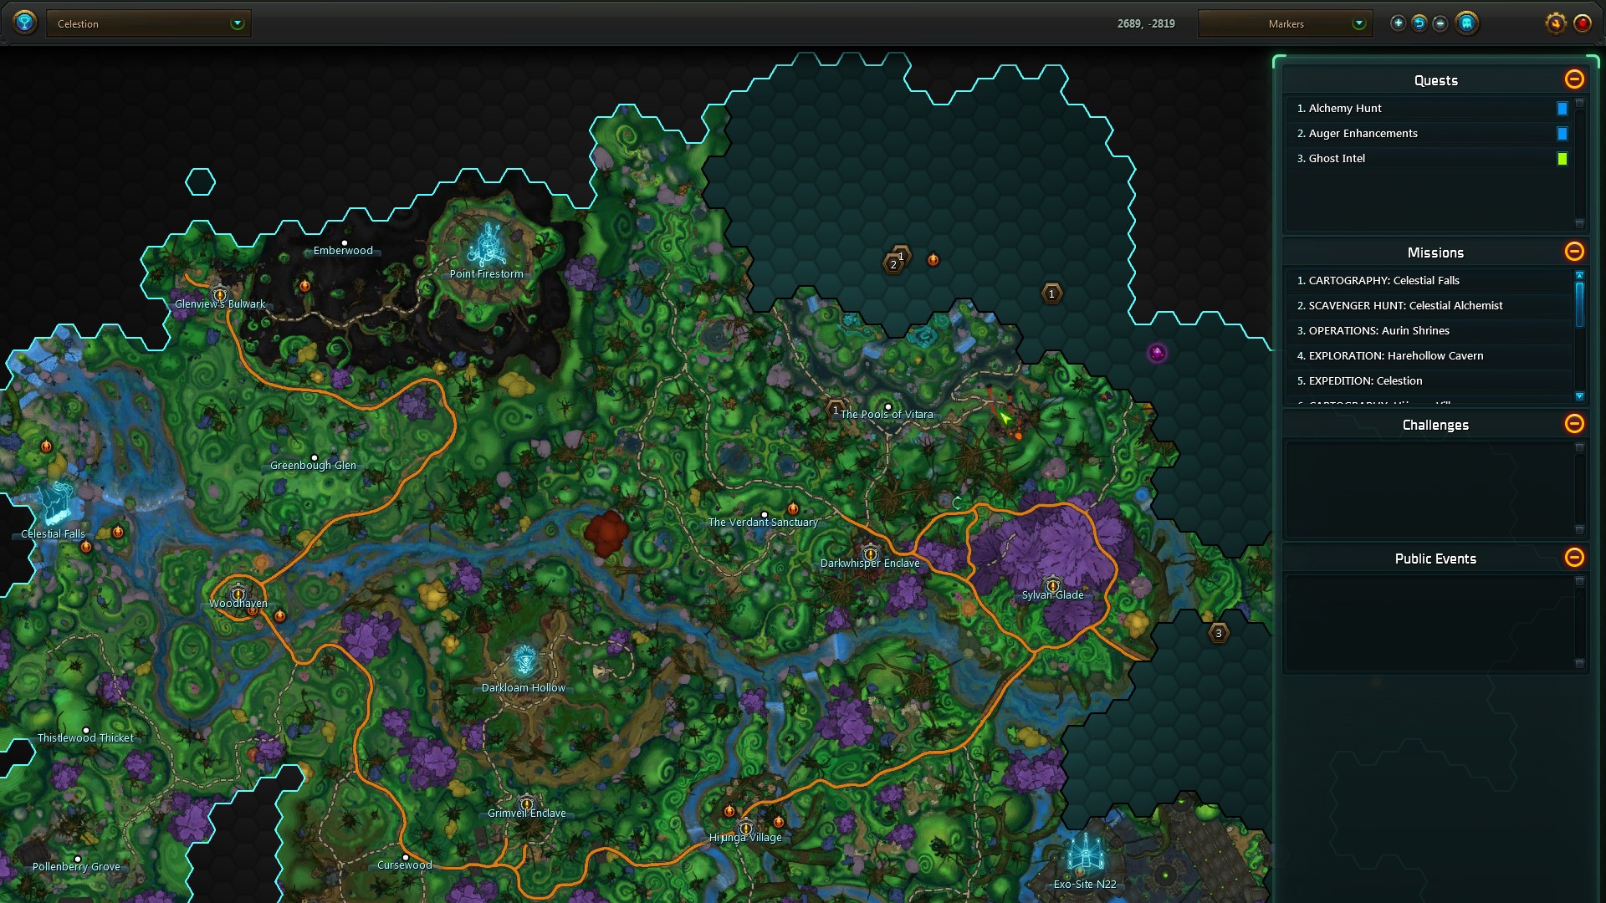Click the Cursewood location label
Screen dimensions: 1606x903
405,865
